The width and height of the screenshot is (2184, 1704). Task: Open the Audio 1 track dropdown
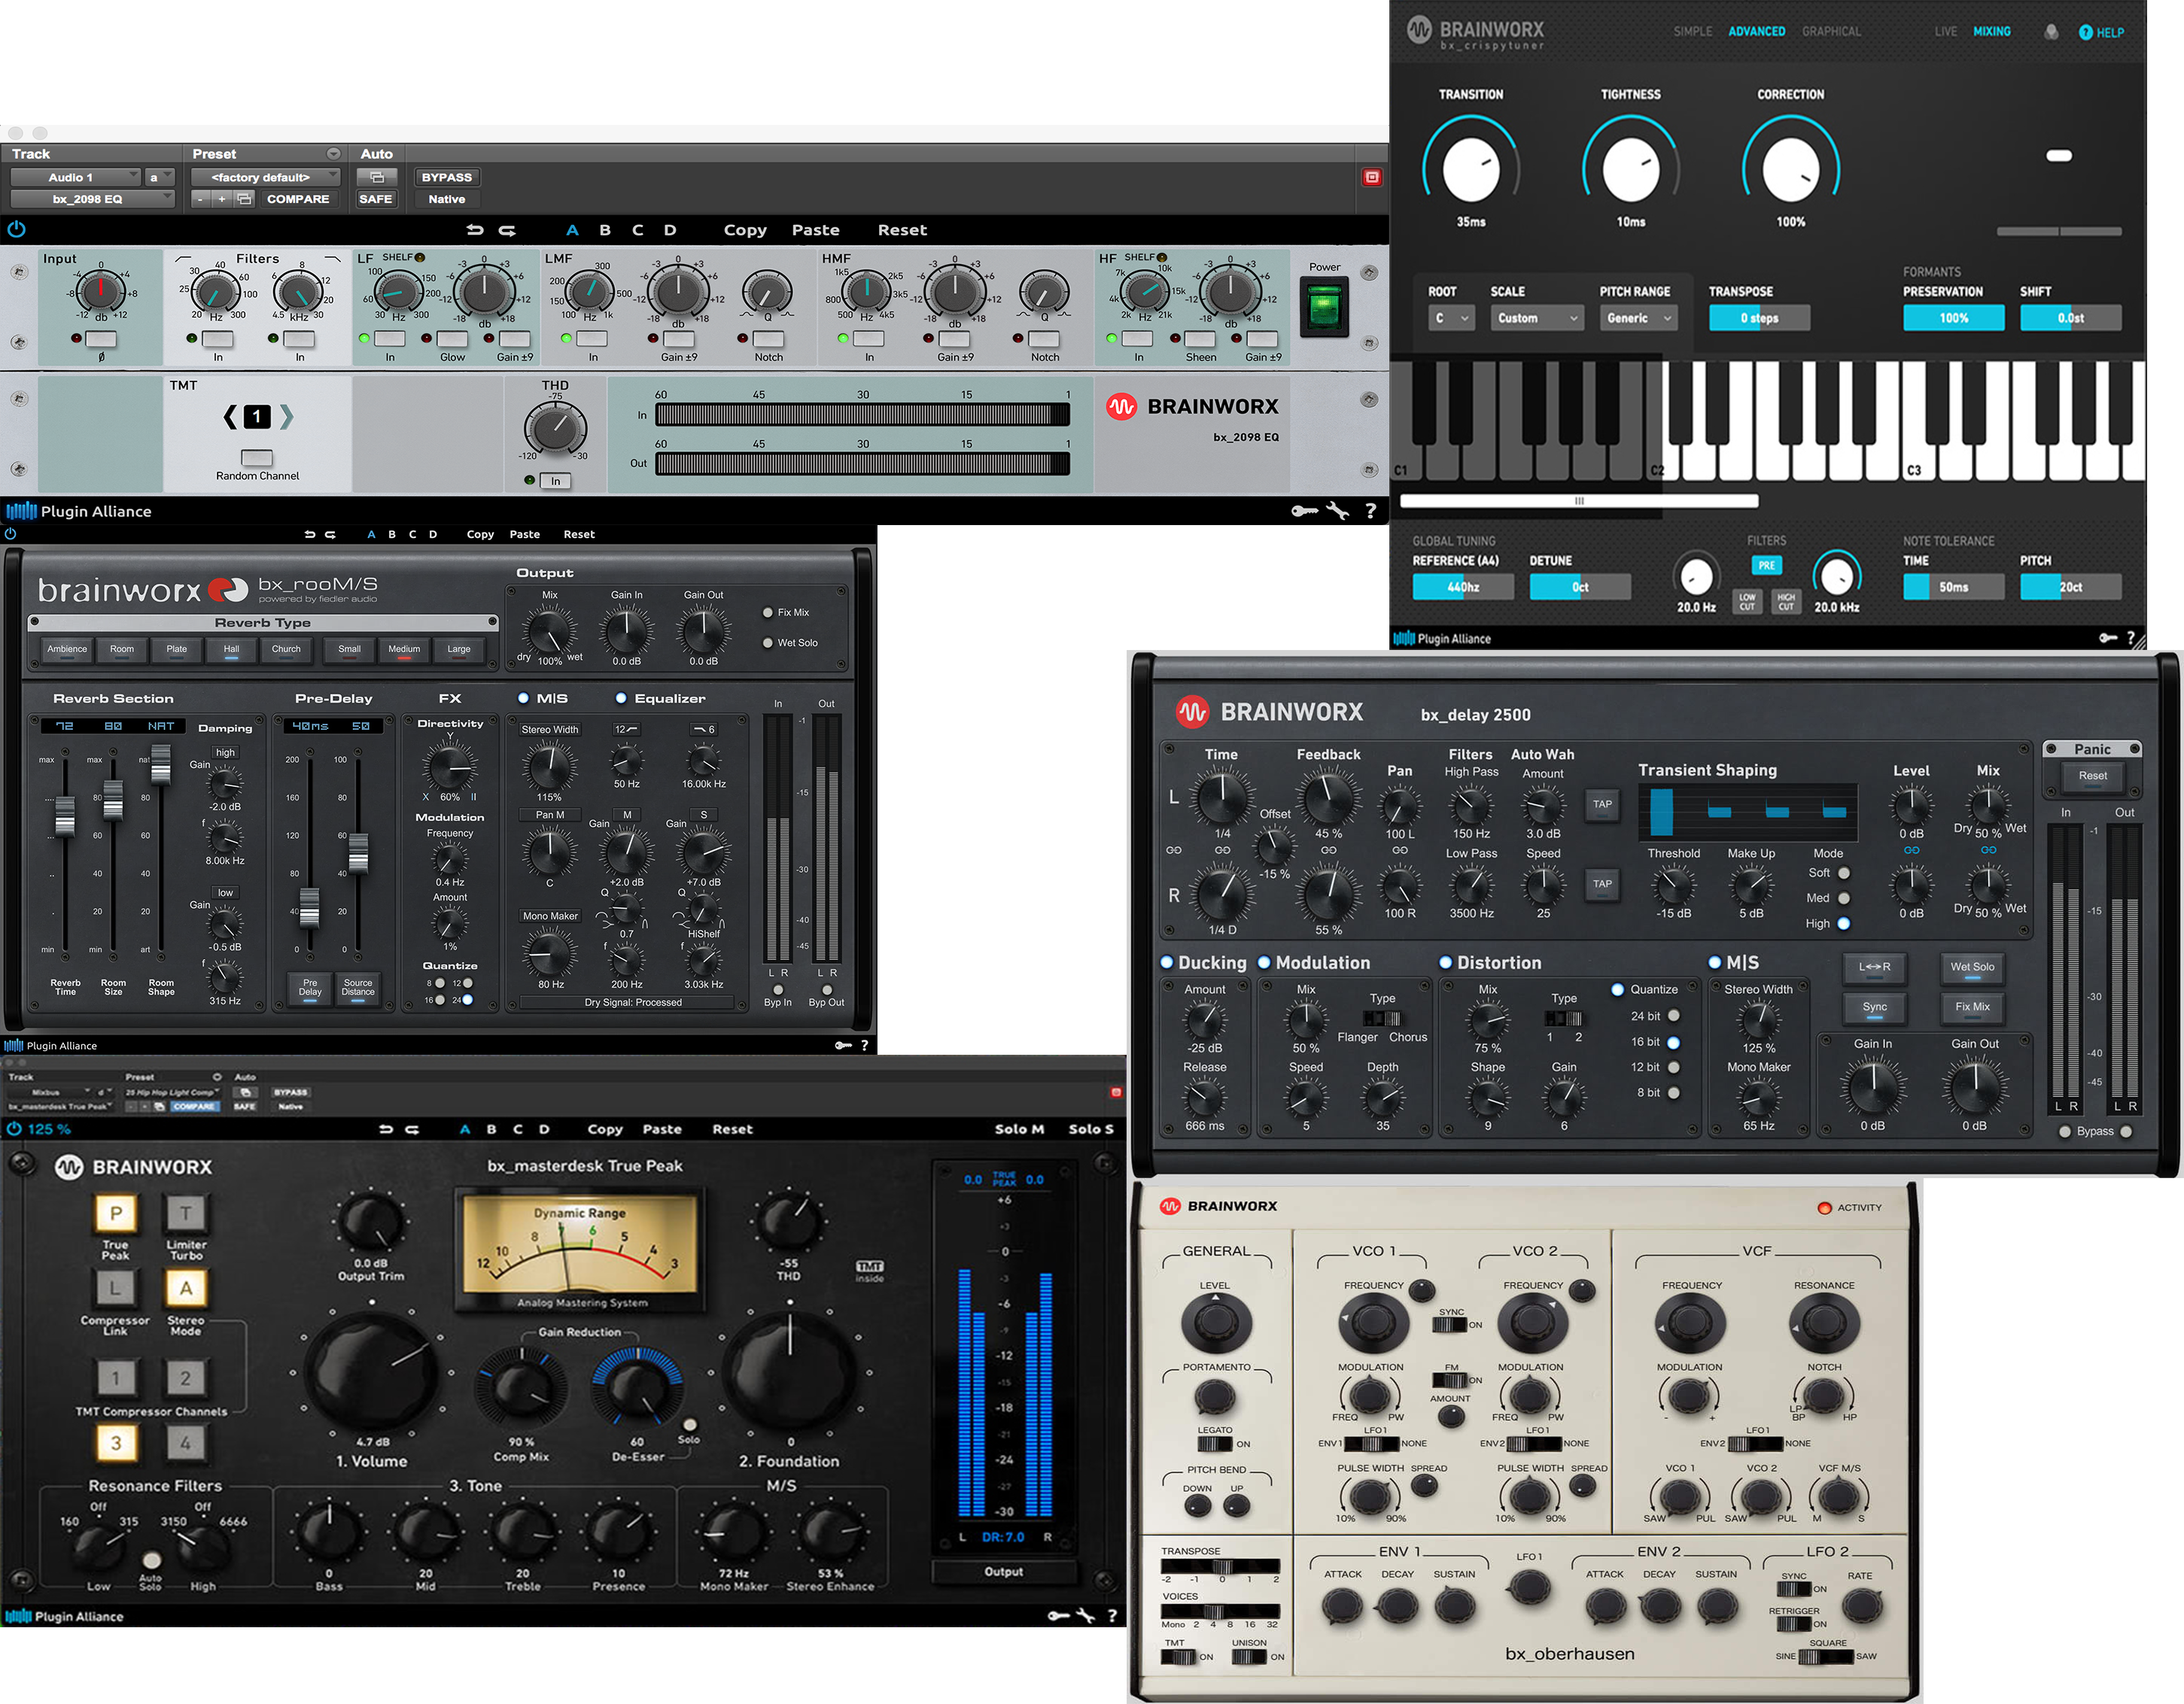77,177
